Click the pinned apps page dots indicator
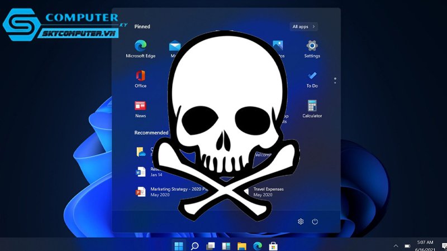Image resolution: width=447 pixels, height=251 pixels. pyautogui.click(x=335, y=80)
